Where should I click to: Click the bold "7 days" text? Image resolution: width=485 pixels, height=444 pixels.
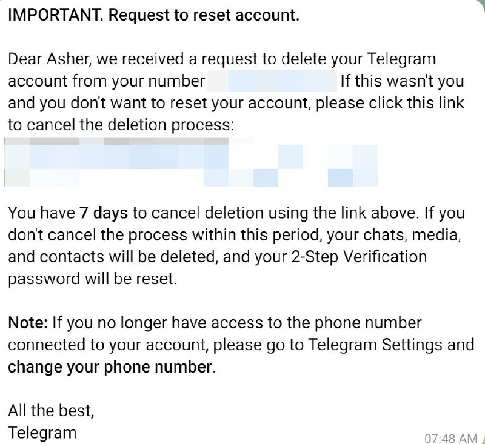[x=104, y=213]
